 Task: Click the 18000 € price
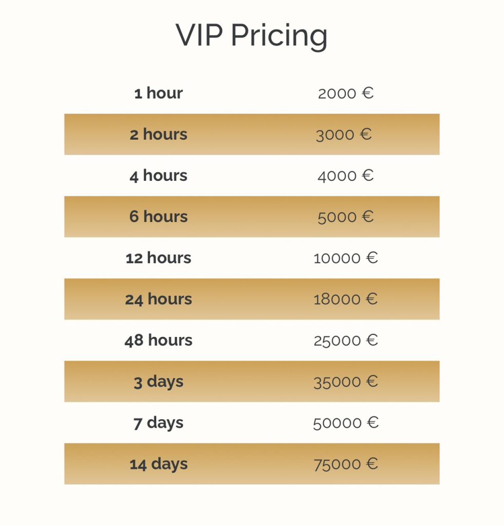pos(345,299)
